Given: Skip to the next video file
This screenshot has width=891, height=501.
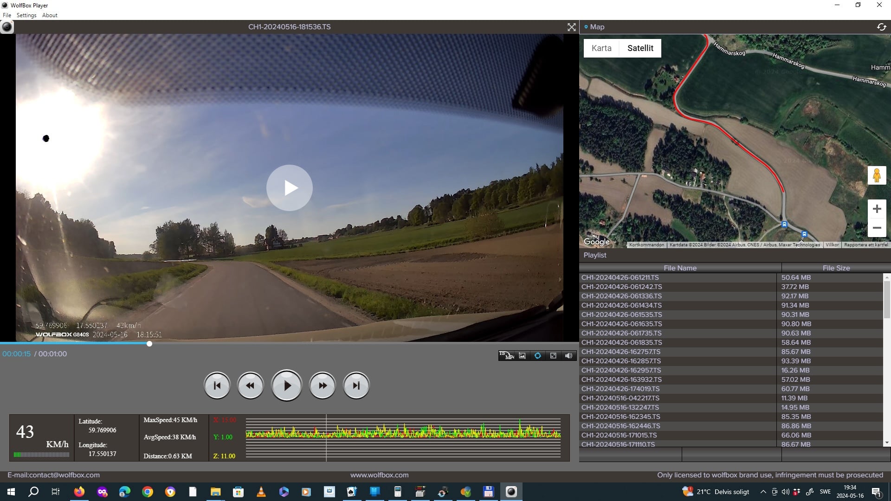Looking at the screenshot, I should (356, 385).
